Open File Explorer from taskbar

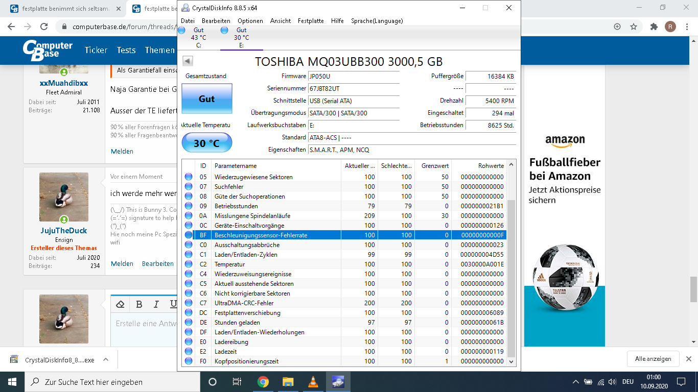[x=288, y=381]
